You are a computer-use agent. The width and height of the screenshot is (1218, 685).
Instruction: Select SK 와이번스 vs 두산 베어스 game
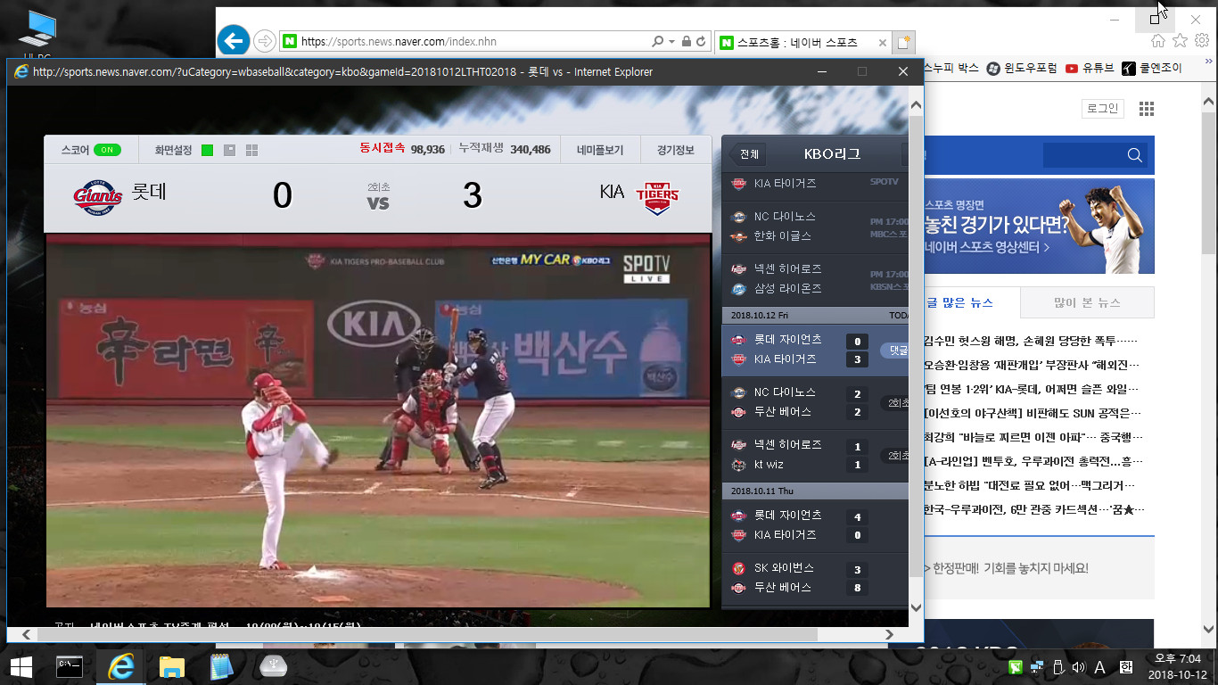[x=815, y=577]
